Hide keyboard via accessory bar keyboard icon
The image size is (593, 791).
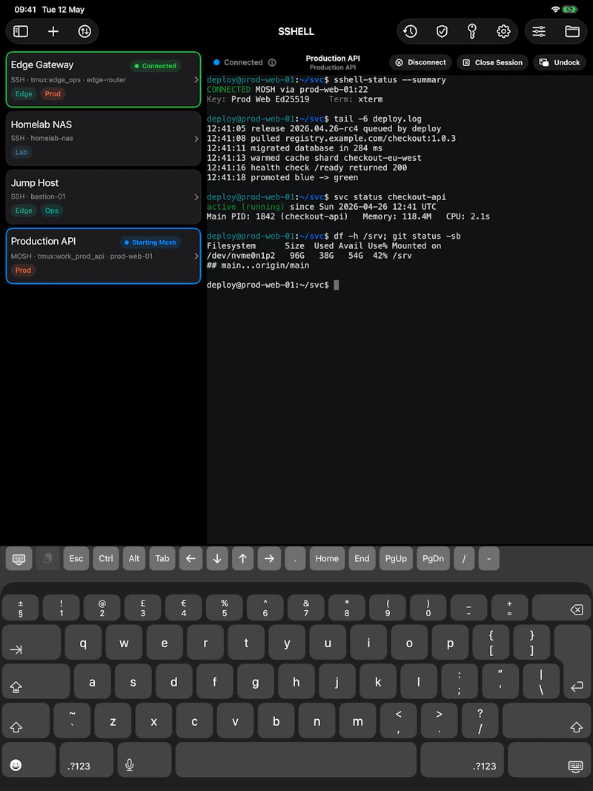click(19, 558)
